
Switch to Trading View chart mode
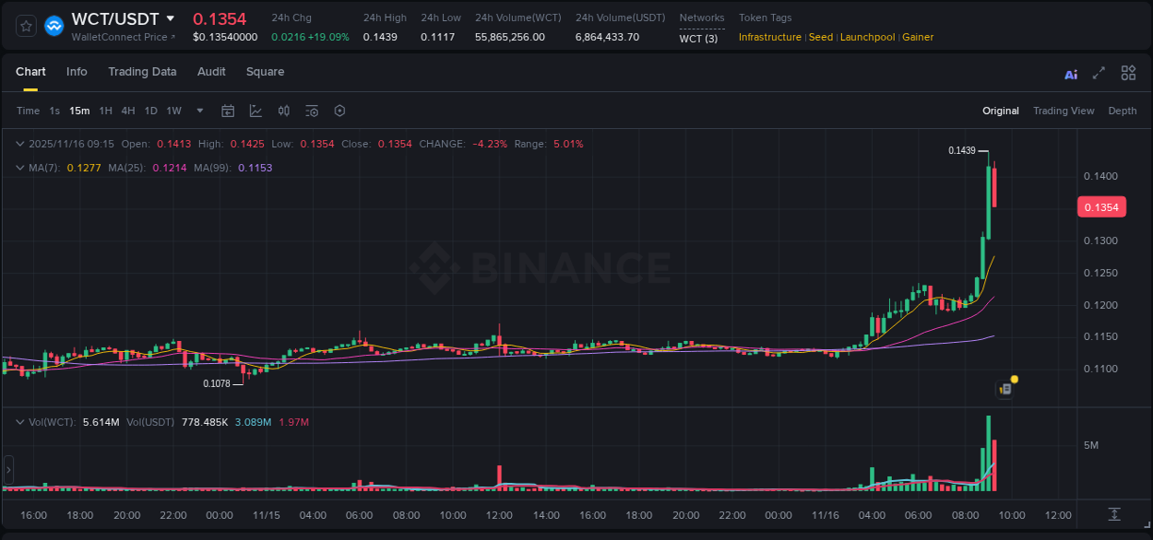(x=1064, y=111)
